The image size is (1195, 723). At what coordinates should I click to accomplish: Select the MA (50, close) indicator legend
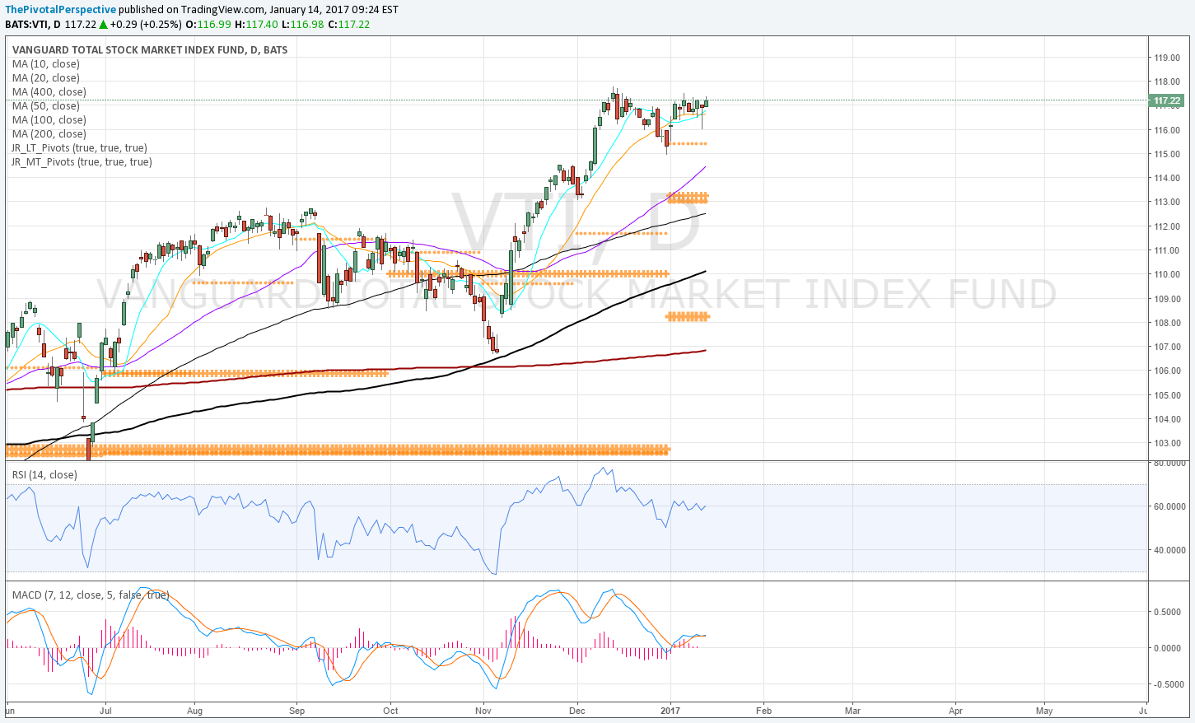pos(46,106)
